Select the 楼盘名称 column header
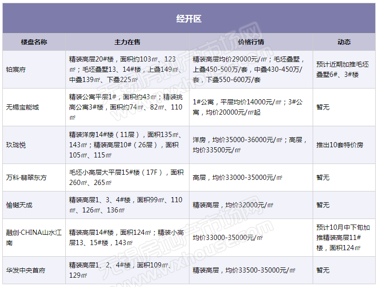 [x=34, y=42]
